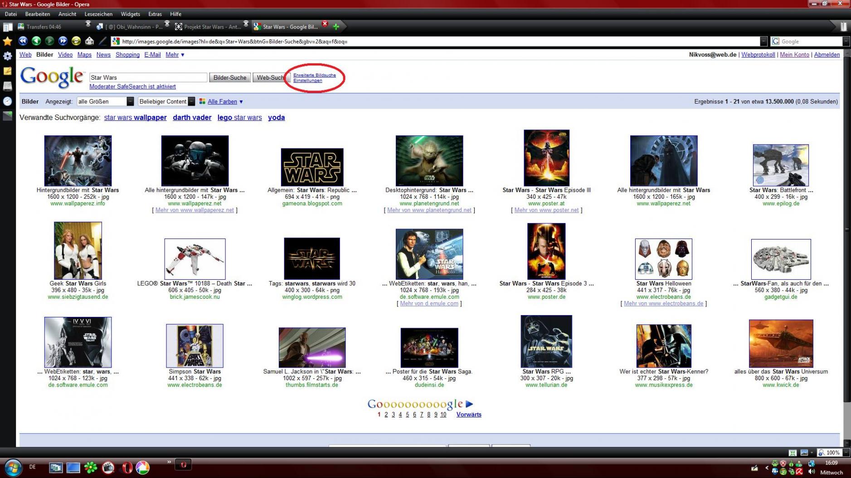The image size is (851, 478).
Task: Open the Lesezeichen menu
Action: click(98, 14)
